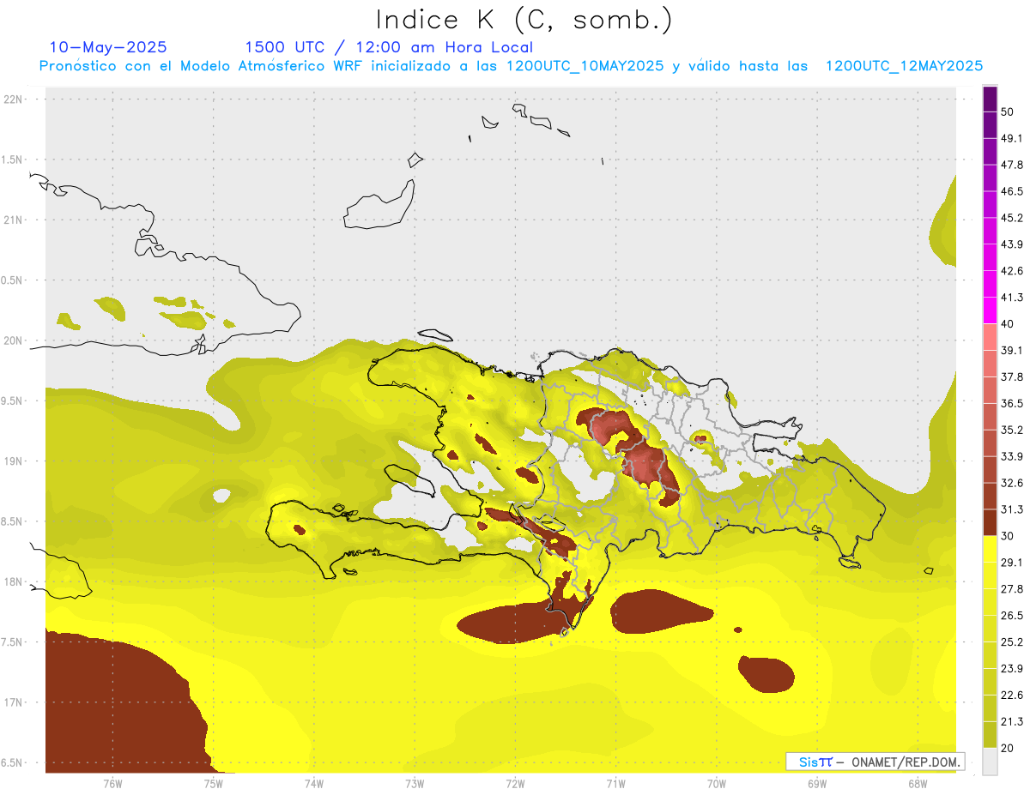Click the '50' colorbar value
Viewport: 1030px width, 795px height.
[x=1008, y=111]
